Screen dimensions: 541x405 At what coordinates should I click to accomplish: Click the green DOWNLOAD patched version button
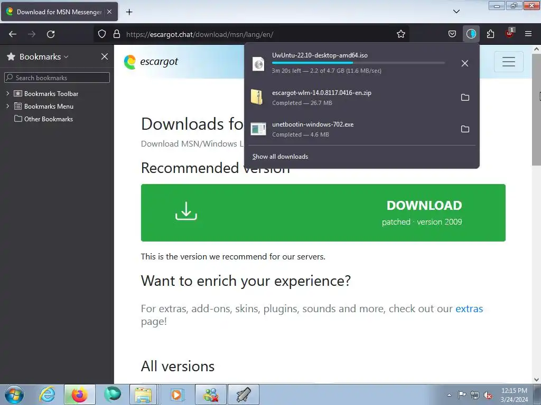point(323,213)
